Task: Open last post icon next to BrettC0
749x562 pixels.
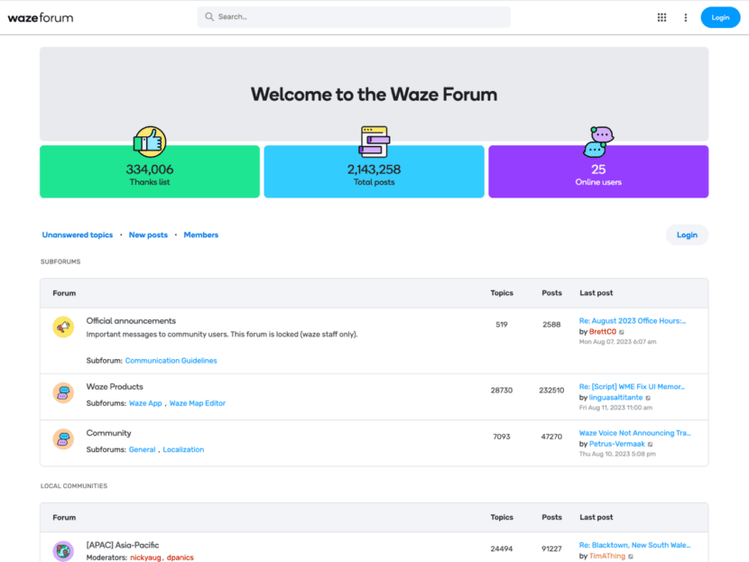Action: point(622,332)
